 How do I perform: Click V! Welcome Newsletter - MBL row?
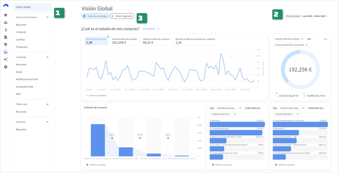click(x=300, y=139)
